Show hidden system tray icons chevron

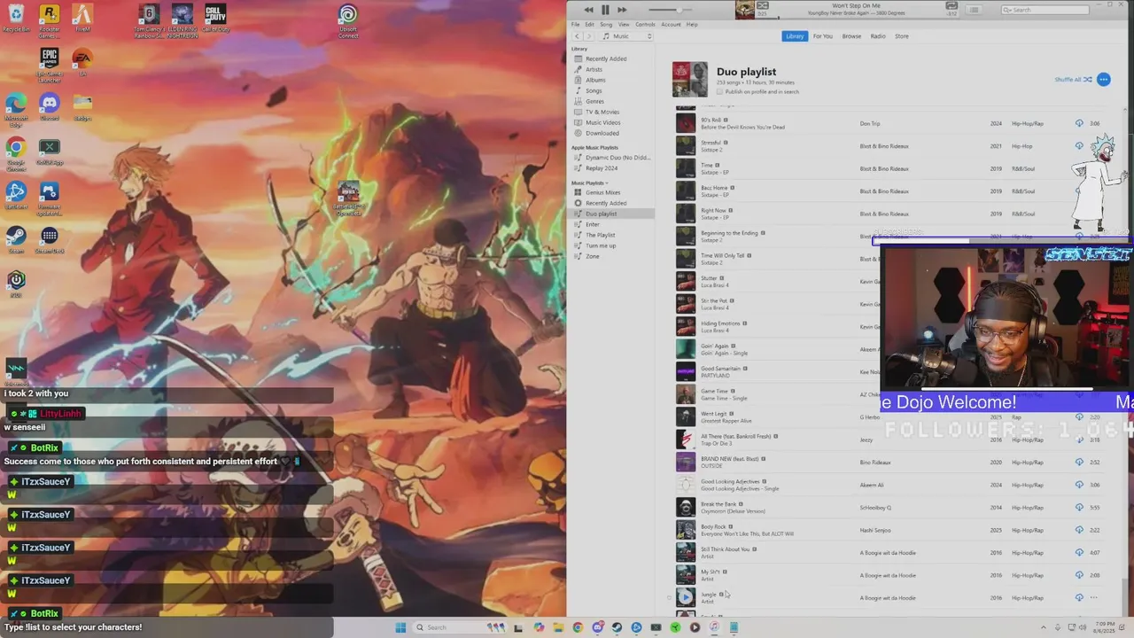pos(1044,627)
